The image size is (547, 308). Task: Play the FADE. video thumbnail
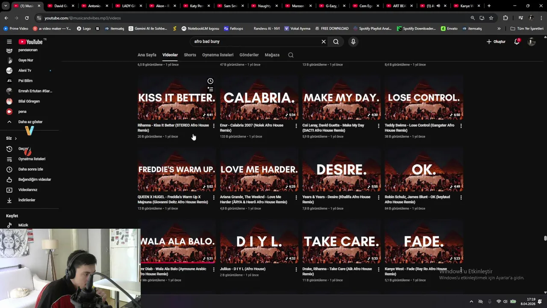(x=424, y=241)
